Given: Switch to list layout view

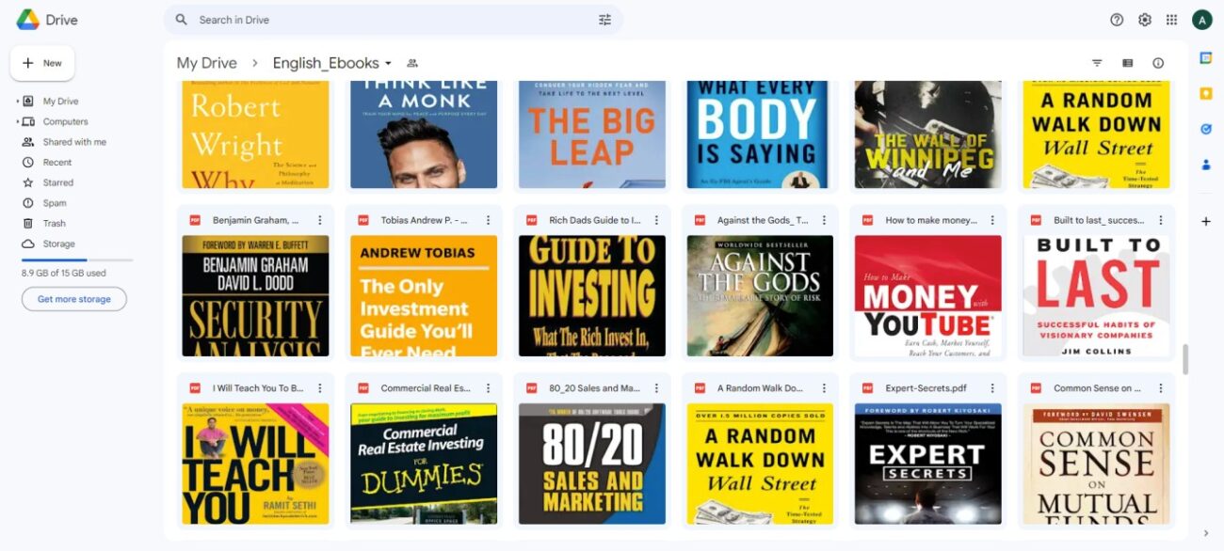Looking at the screenshot, I should 1127,63.
